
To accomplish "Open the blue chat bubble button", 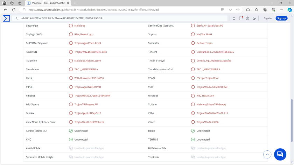I will coord(280,154).
